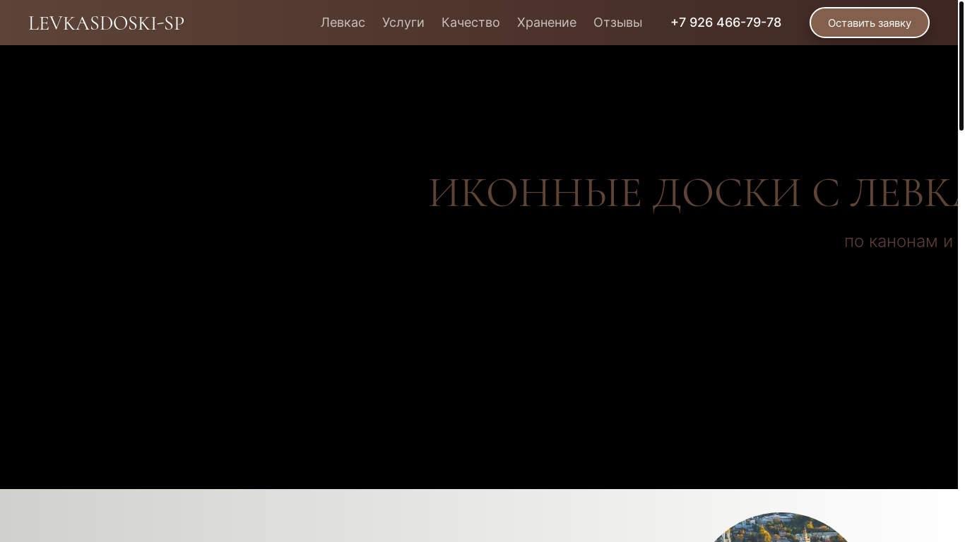
Task: Click the Оставить заявку button
Action: (870, 23)
